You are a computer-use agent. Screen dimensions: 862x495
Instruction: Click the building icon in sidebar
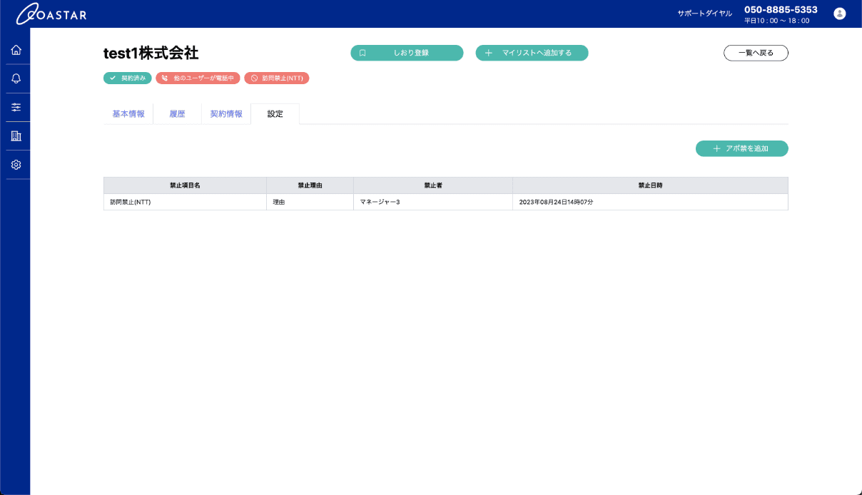click(x=16, y=136)
